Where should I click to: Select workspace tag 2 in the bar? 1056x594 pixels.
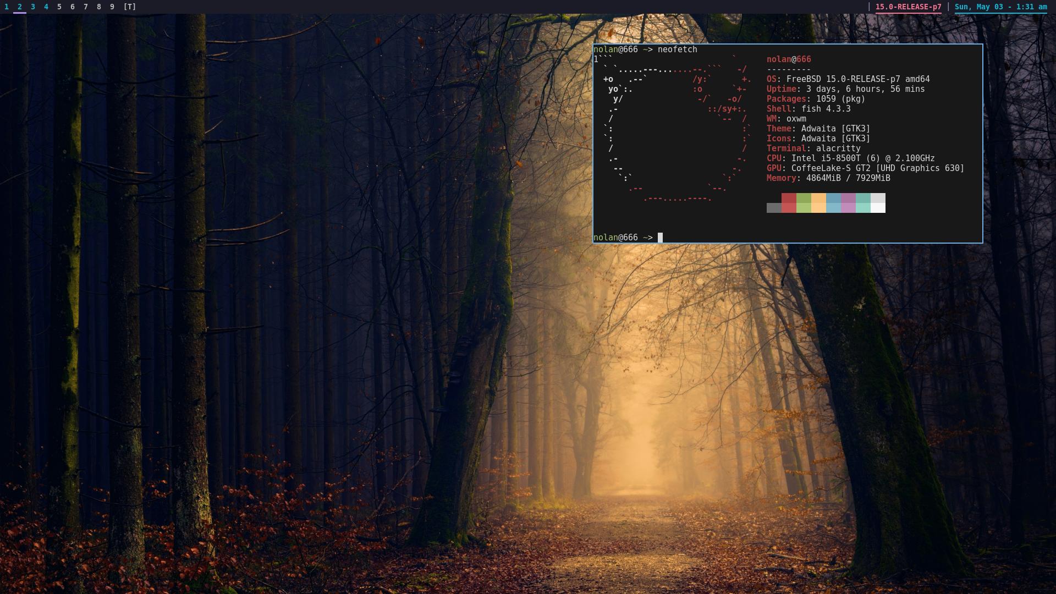tap(20, 7)
